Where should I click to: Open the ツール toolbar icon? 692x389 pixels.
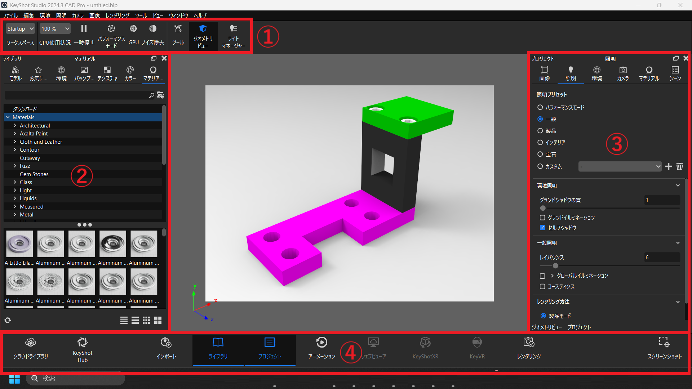pyautogui.click(x=178, y=28)
